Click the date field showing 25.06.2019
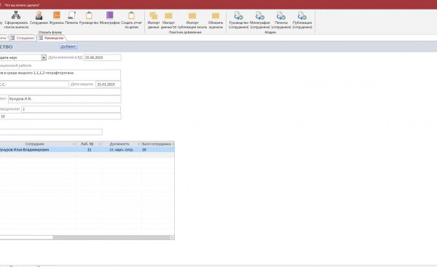The height and width of the screenshot is (267, 437). click(102, 57)
